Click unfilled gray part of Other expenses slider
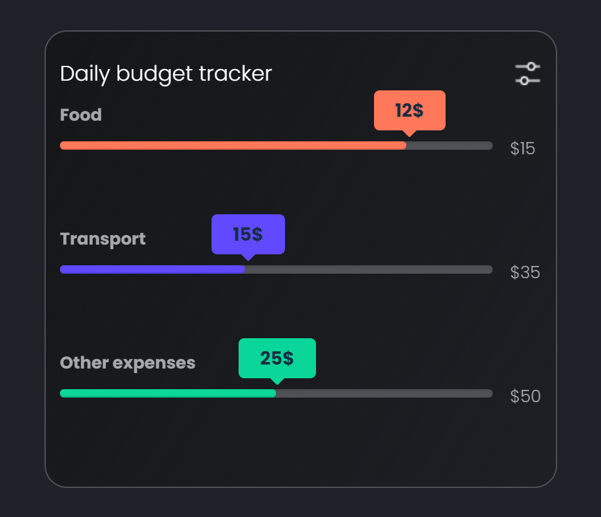This screenshot has width=601, height=517. point(384,393)
